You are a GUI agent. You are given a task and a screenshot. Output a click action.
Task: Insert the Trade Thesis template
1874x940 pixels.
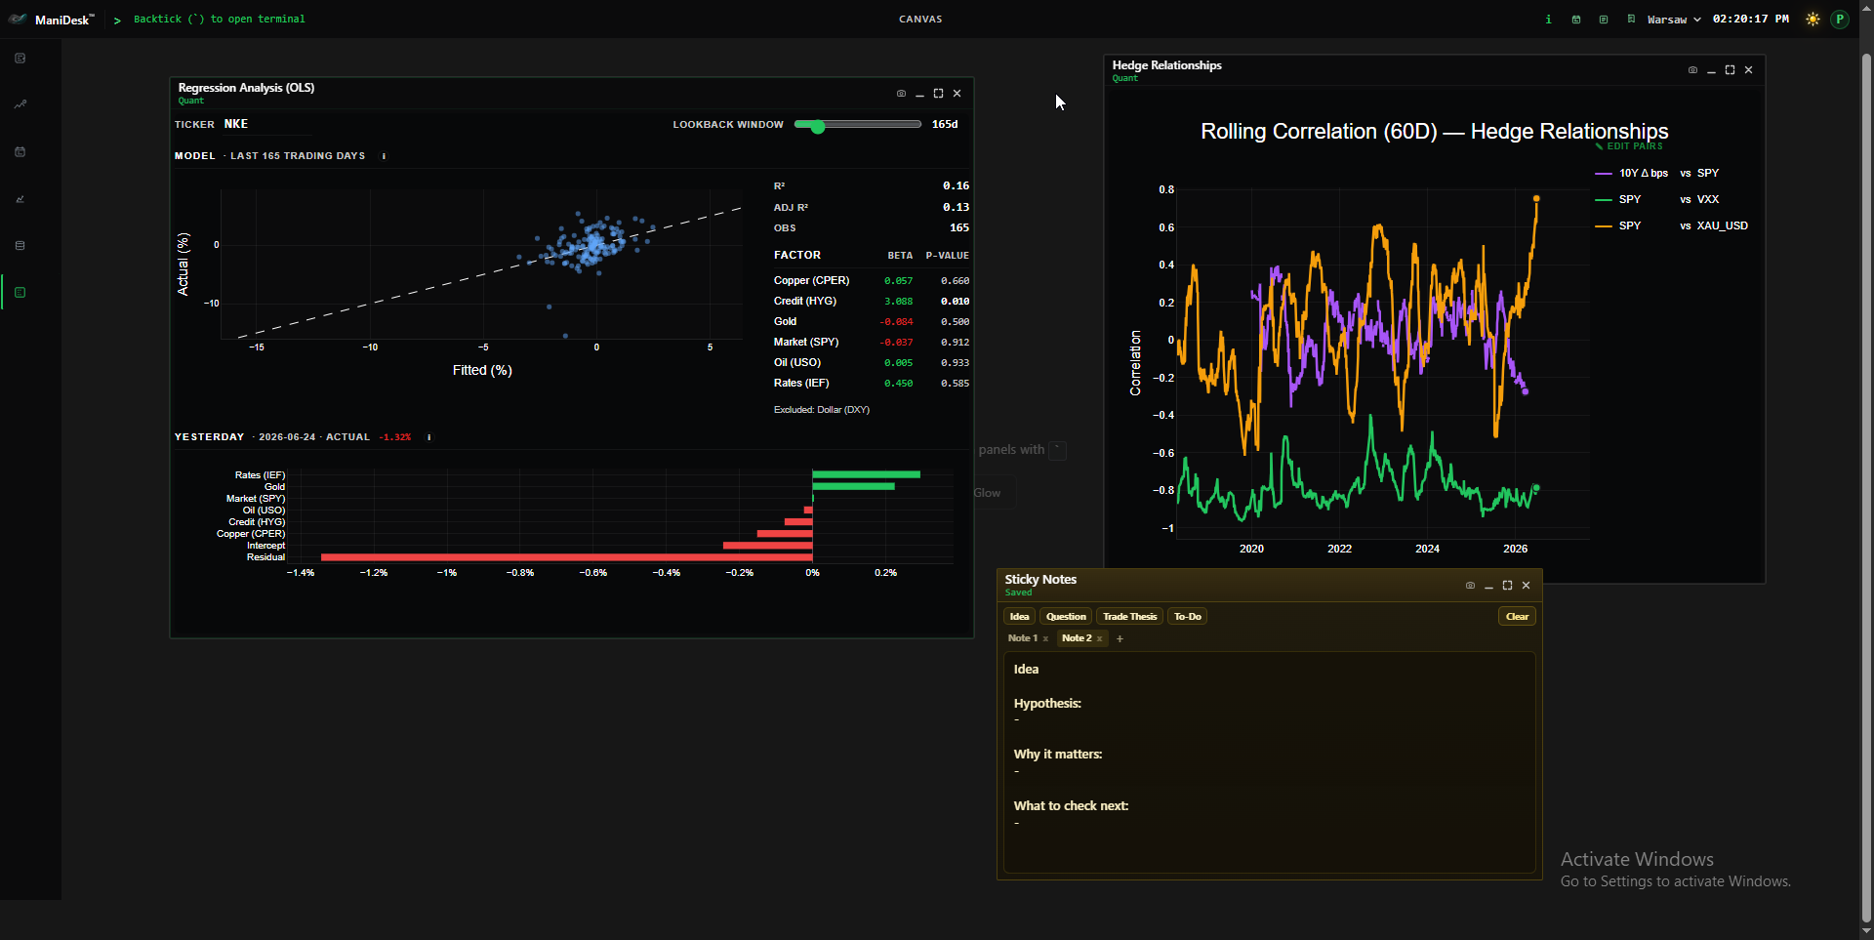click(x=1129, y=617)
